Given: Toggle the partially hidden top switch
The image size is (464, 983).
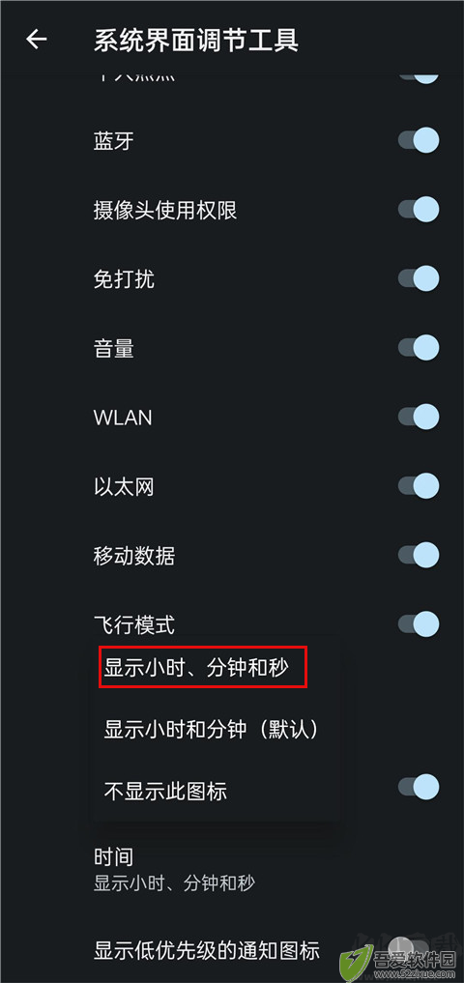Looking at the screenshot, I should 419,76.
